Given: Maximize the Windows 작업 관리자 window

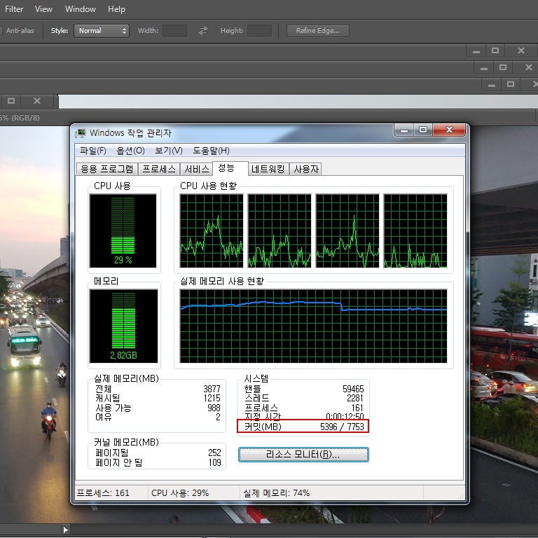Looking at the screenshot, I should coord(423,130).
